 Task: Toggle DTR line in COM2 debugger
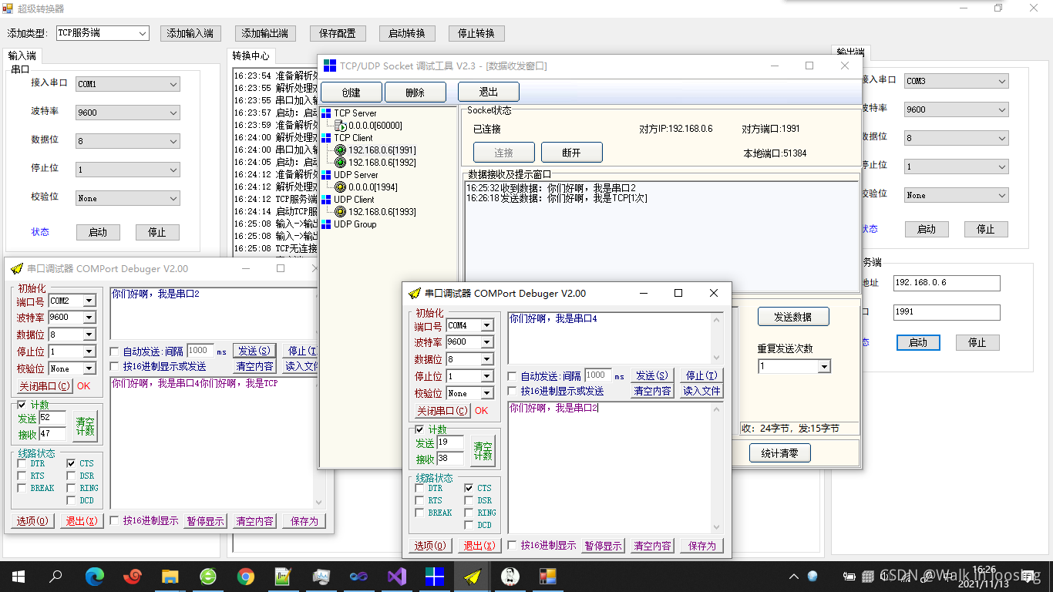pyautogui.click(x=22, y=463)
